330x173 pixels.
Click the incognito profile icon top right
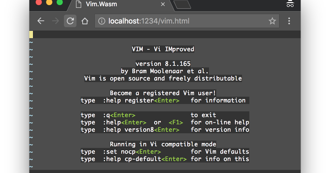[290, 4]
